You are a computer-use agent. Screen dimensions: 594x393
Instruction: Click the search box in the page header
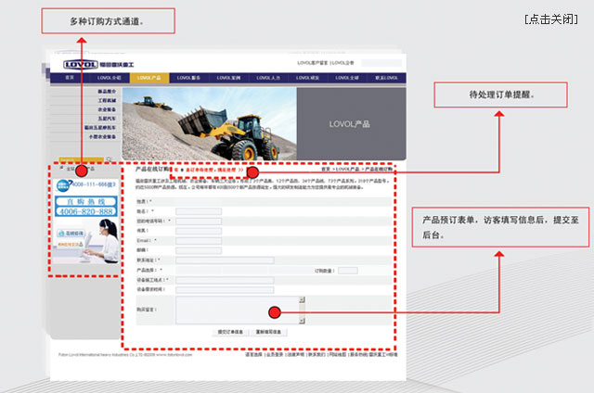(x=381, y=63)
